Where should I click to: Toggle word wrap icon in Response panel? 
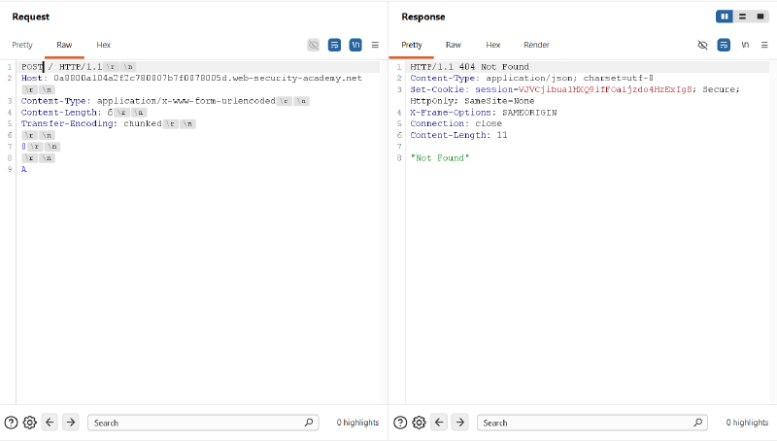coord(724,45)
